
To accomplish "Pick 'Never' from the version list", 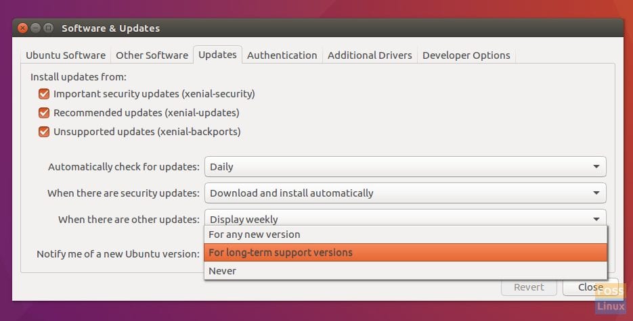I will click(x=406, y=271).
